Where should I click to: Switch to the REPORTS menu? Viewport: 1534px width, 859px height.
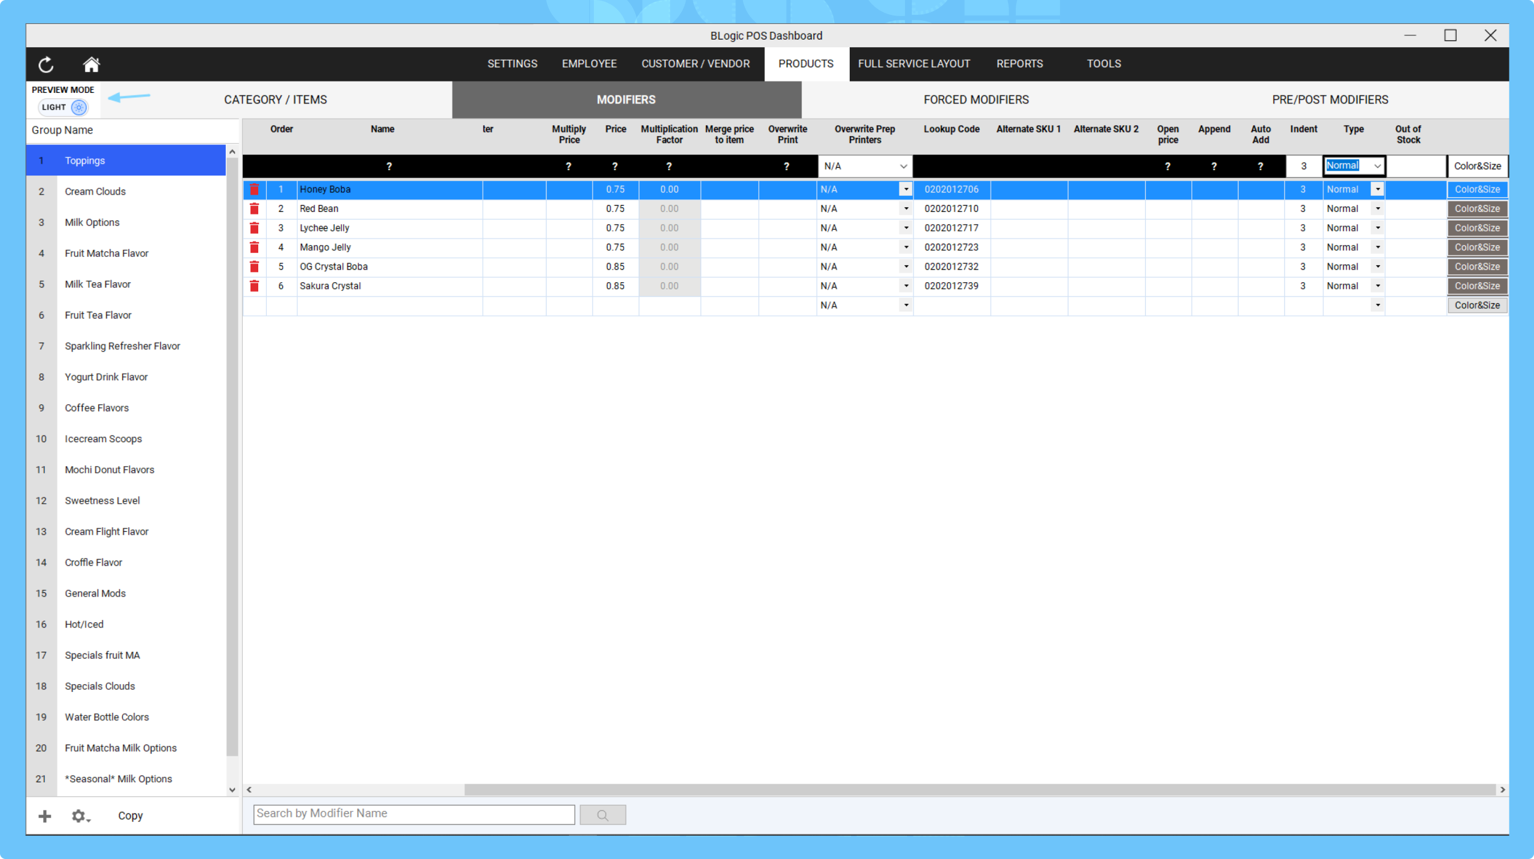[1019, 63]
